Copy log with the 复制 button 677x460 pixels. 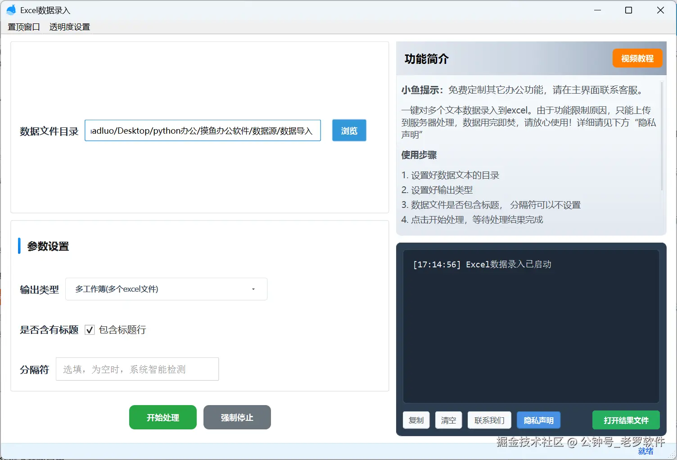tap(416, 420)
